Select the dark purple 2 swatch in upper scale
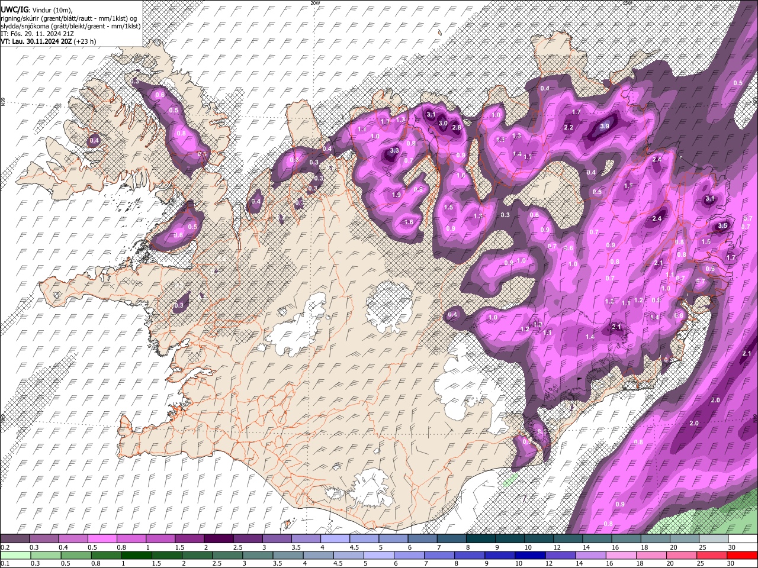 click(219, 538)
